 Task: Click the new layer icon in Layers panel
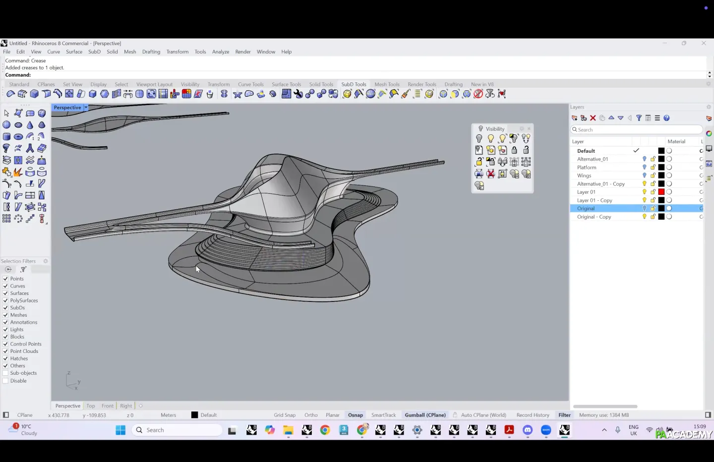click(575, 118)
